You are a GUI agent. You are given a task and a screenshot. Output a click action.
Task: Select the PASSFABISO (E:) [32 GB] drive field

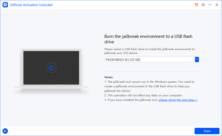(x=150, y=60)
